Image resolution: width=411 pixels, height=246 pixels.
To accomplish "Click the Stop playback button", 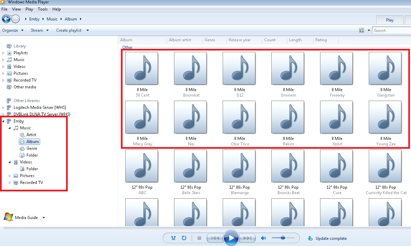I will pyautogui.click(x=200, y=238).
